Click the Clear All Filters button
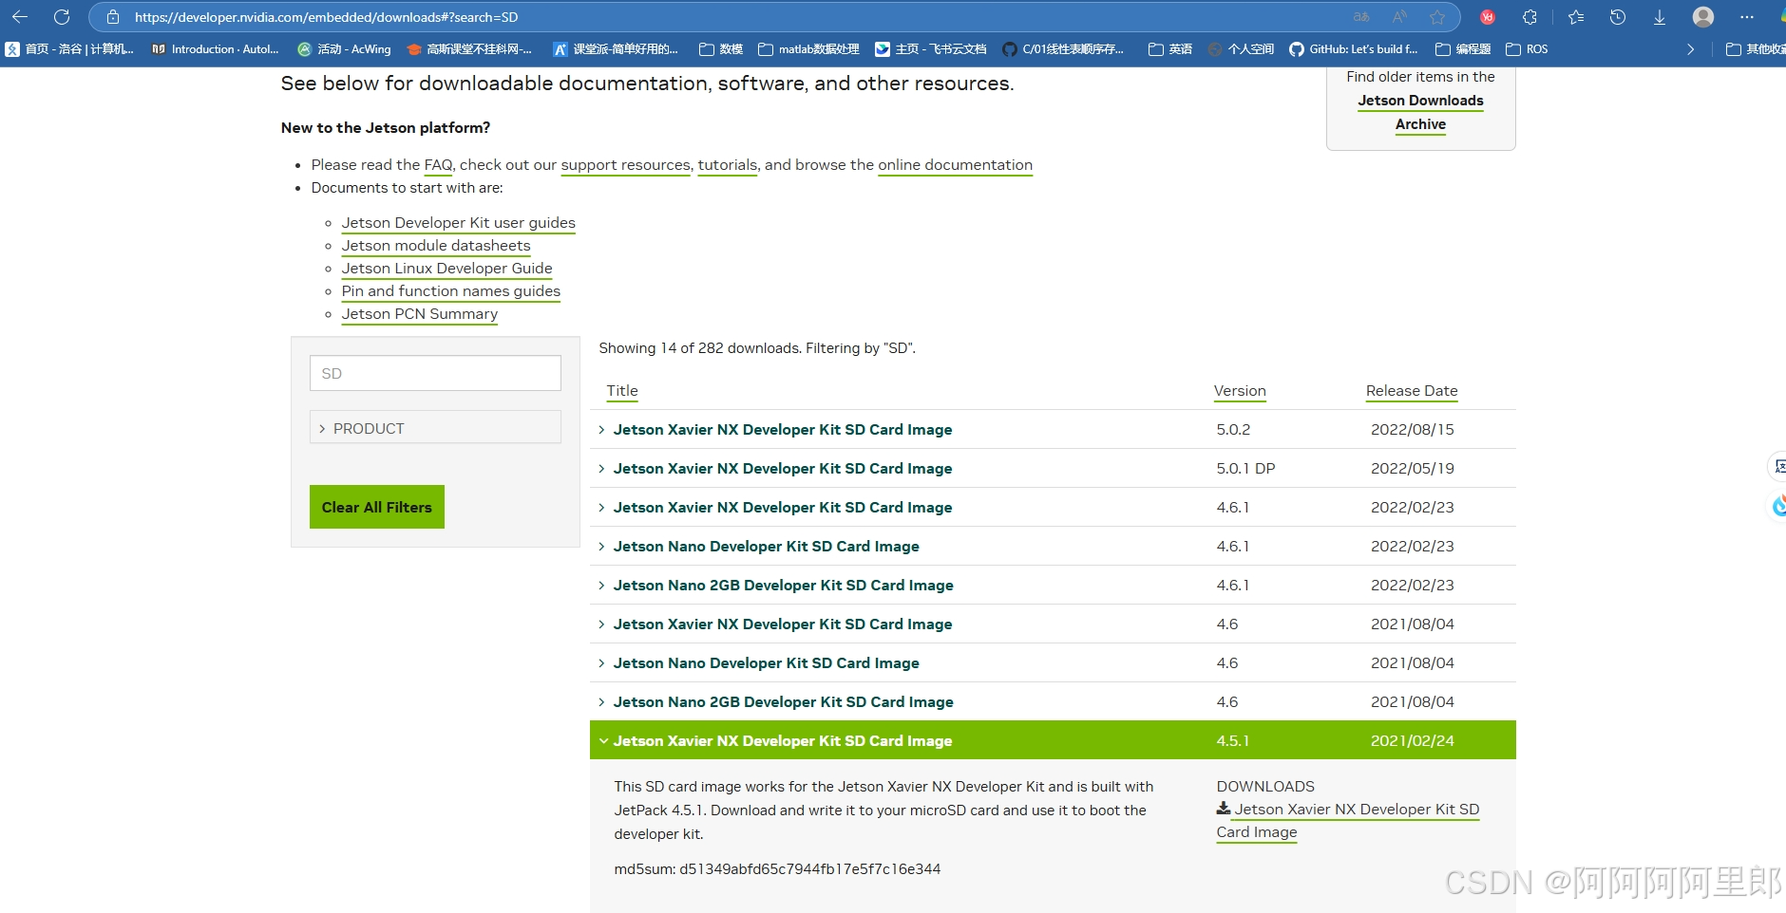1786x913 pixels. pos(377,507)
